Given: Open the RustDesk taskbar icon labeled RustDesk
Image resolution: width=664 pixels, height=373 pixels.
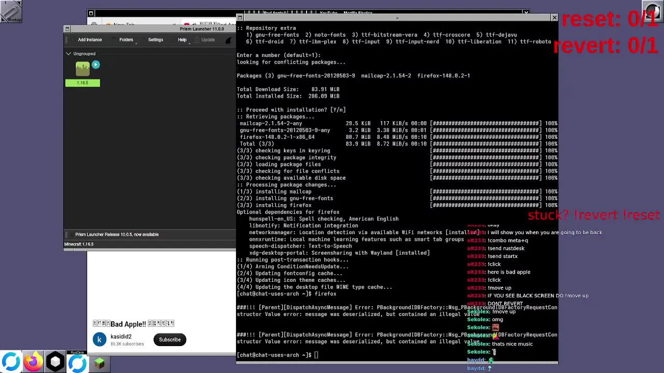Looking at the screenshot, I should pyautogui.click(x=78, y=362).
